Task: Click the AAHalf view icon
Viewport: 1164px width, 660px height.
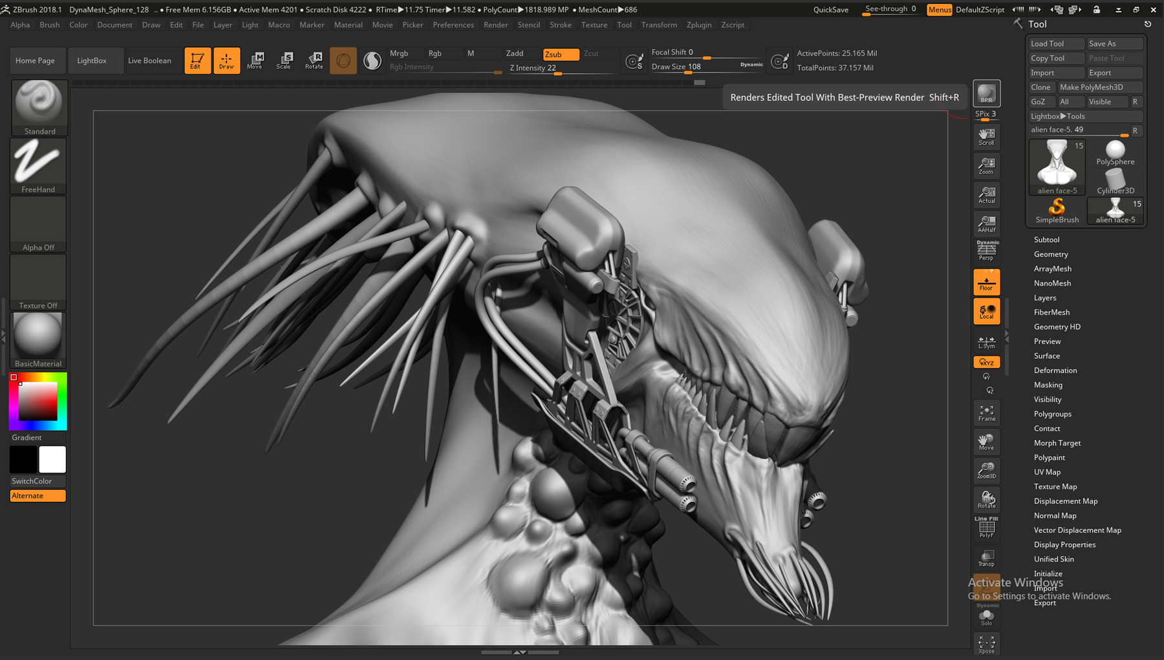Action: (986, 223)
